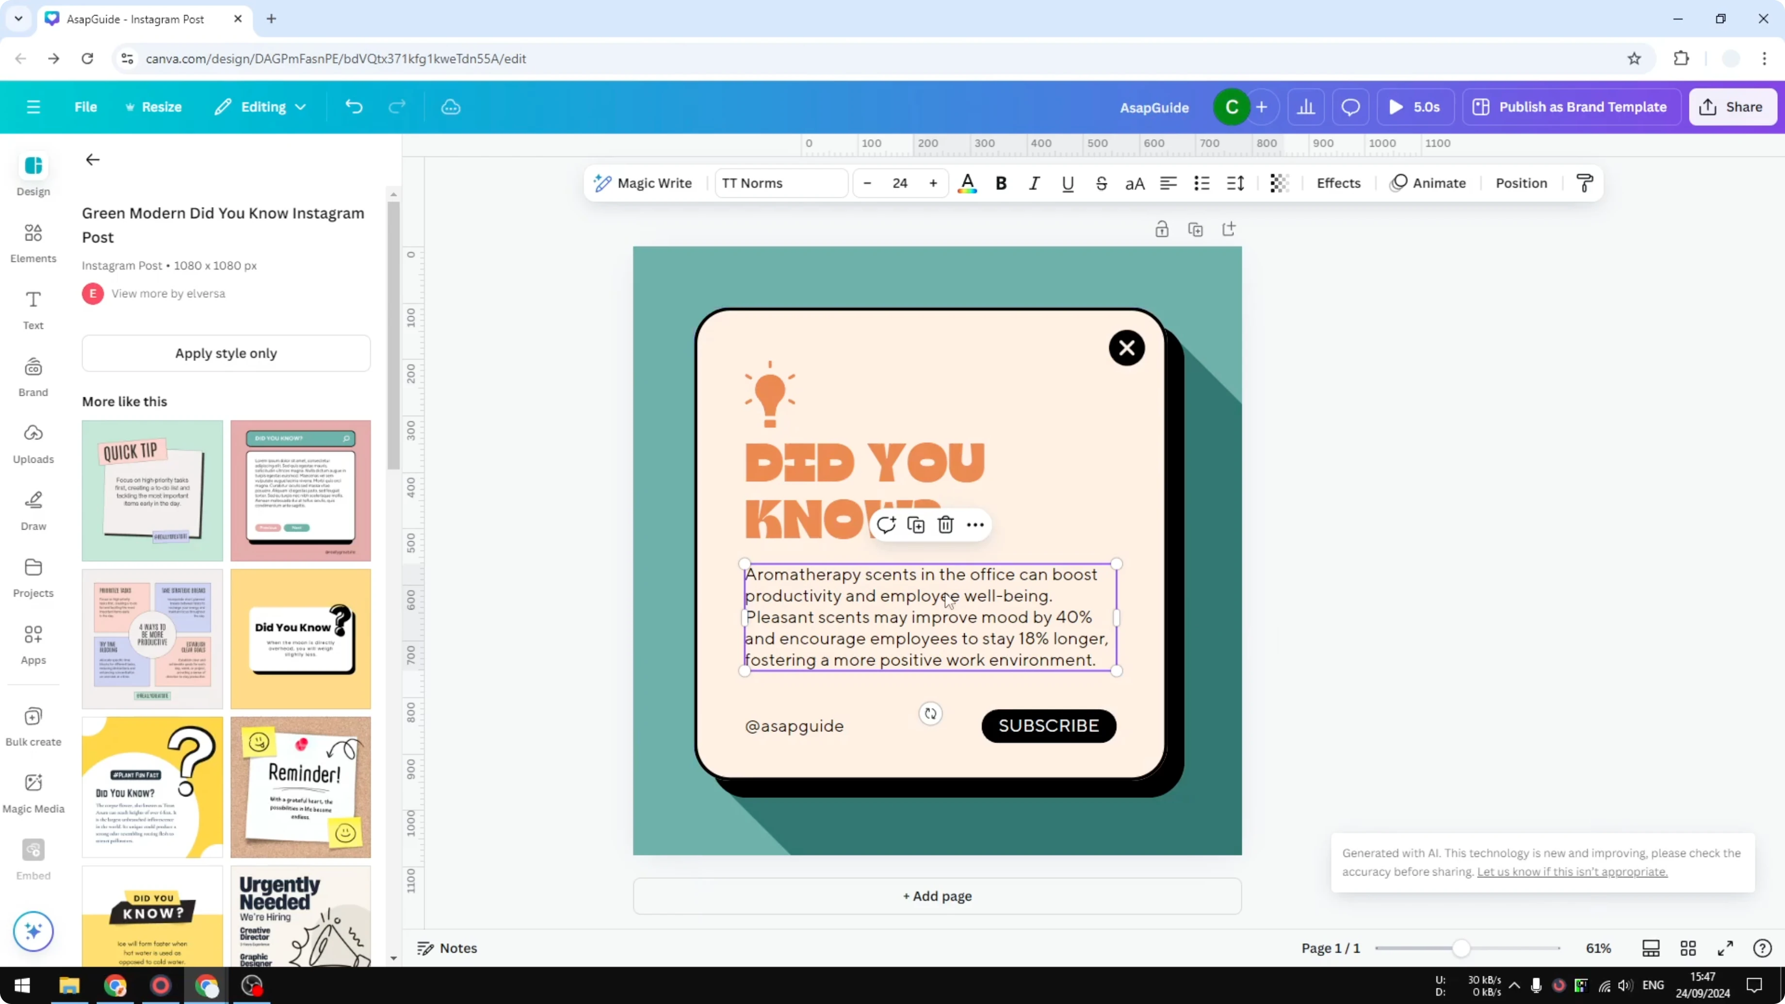Screen dimensions: 1785x1004
Task: Open the Apps side panel
Action: [33, 645]
